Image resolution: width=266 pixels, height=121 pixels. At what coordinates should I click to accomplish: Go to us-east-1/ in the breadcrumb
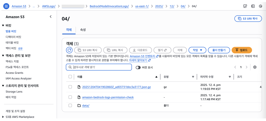[142, 6]
